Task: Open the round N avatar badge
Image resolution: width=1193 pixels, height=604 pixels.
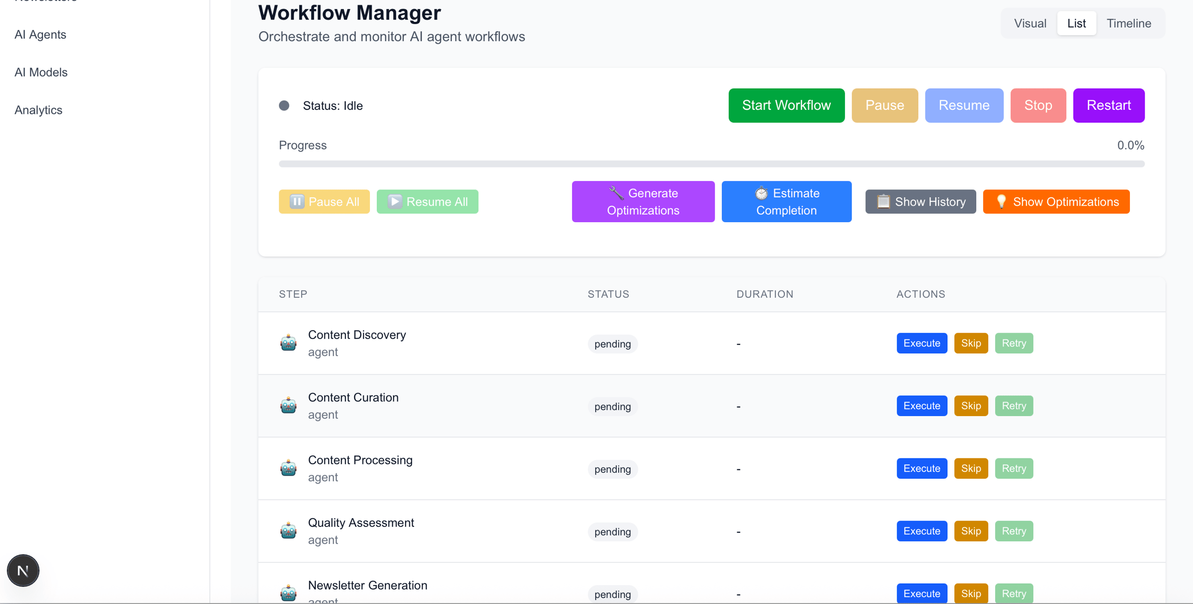Action: (23, 570)
